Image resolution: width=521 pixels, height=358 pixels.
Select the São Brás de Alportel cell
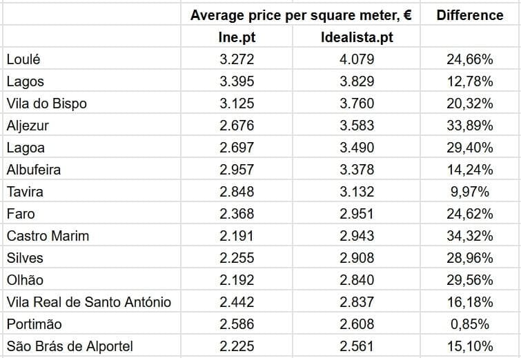tap(70, 346)
